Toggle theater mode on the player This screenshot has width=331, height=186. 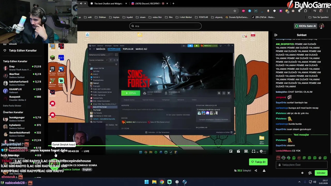[x=246, y=151]
